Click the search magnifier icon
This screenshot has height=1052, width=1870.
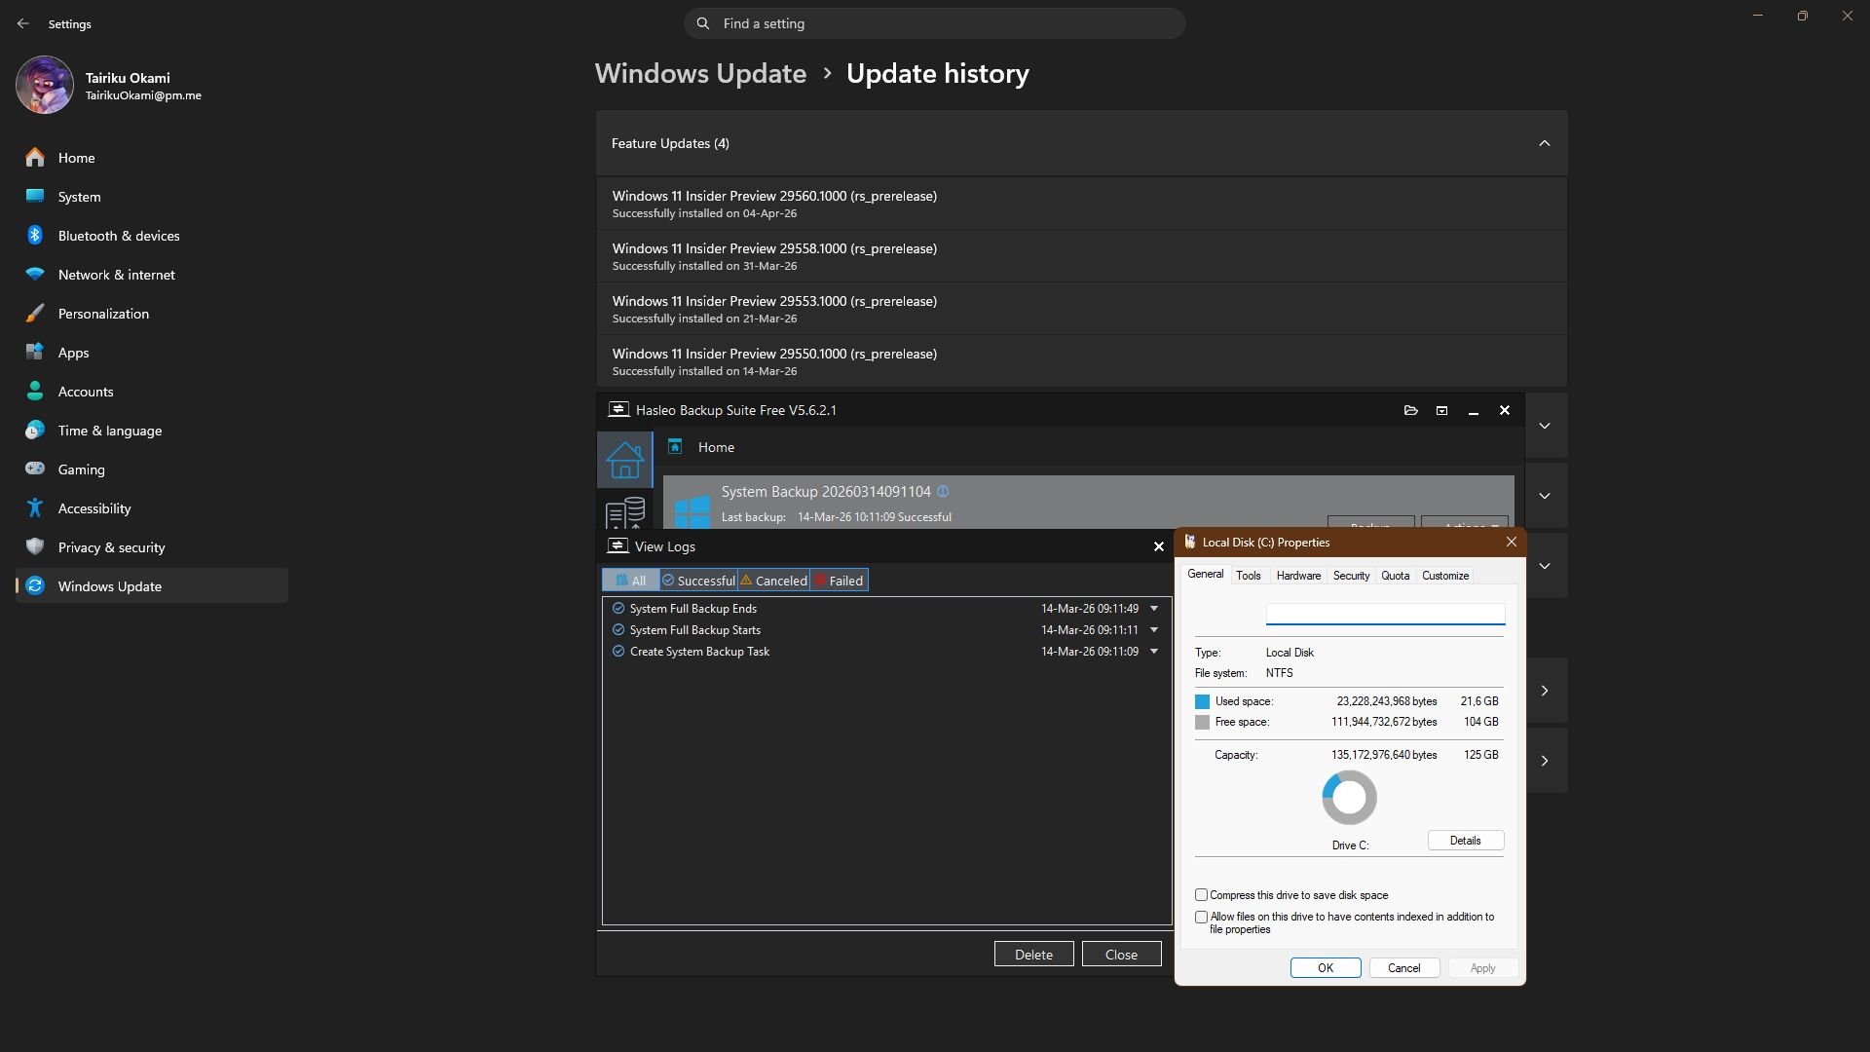(x=703, y=23)
